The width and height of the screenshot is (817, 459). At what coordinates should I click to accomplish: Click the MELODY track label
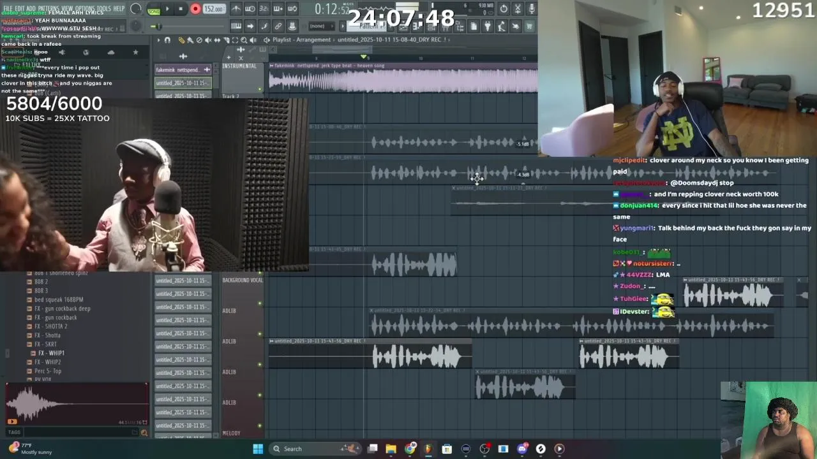click(x=231, y=433)
